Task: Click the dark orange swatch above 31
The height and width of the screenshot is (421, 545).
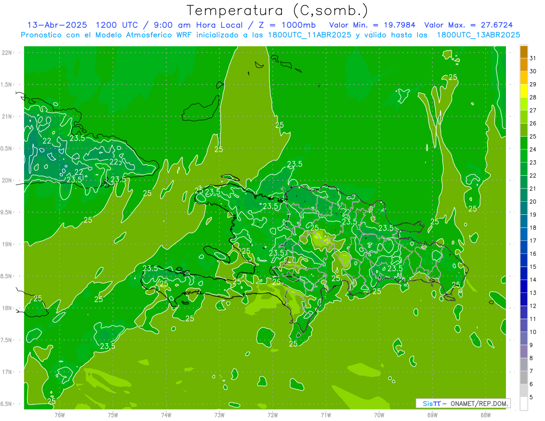Action: pyautogui.click(x=524, y=52)
